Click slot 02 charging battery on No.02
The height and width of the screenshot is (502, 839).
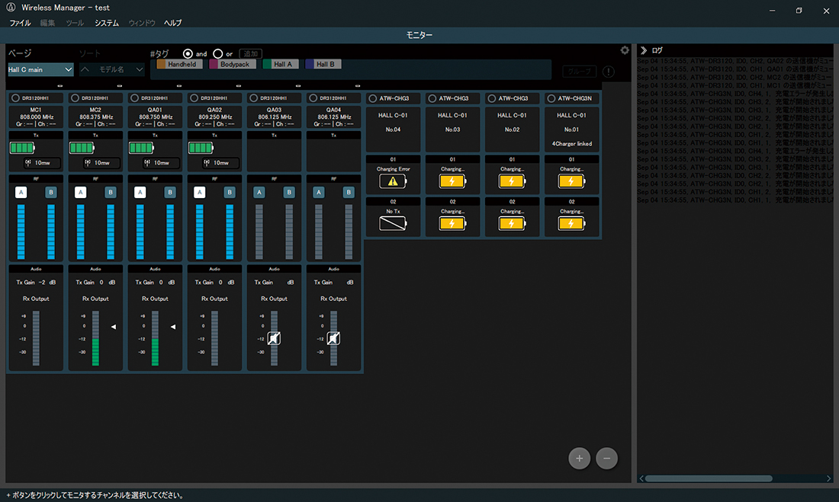pos(512,223)
